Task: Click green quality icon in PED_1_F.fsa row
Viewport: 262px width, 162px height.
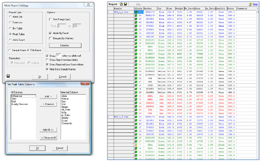Action: (x=136, y=117)
